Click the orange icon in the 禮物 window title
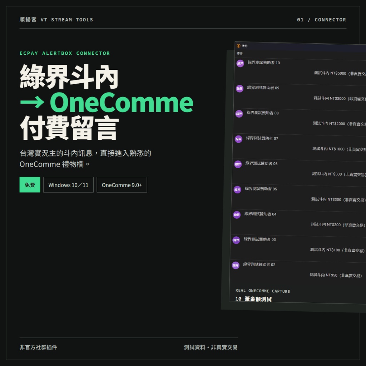The width and height of the screenshot is (366, 366). tap(238, 46)
